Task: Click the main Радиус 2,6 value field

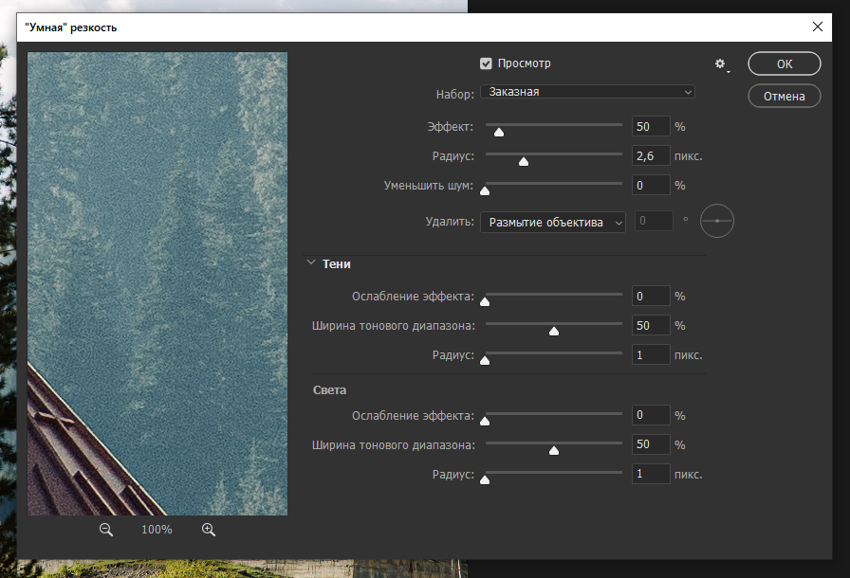Action: [651, 155]
